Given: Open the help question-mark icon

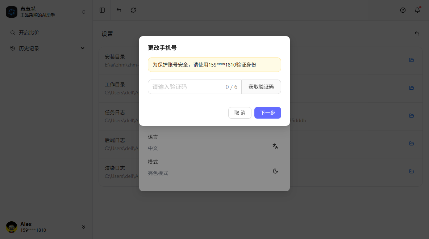Looking at the screenshot, I should 403,10.
